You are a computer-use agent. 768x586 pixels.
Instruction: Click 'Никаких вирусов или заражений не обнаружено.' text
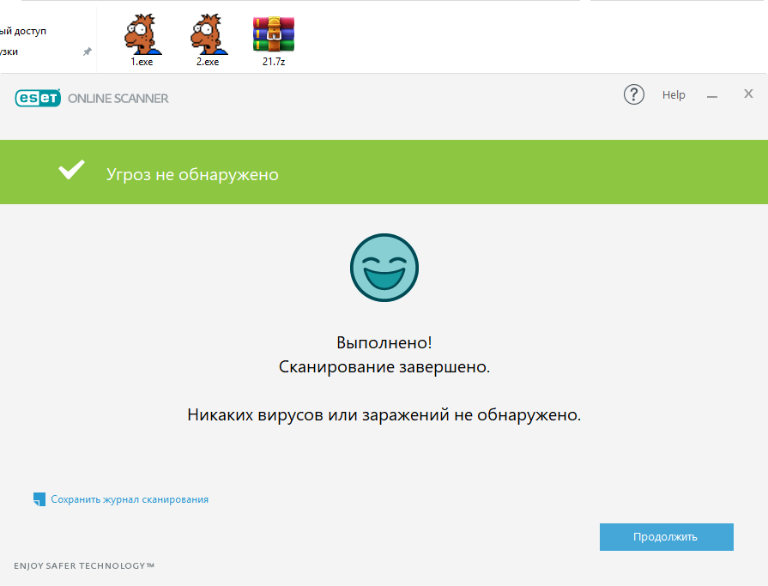(x=384, y=414)
